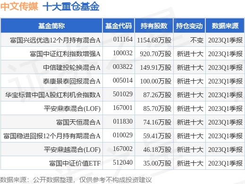Click holdings value 100.00万股
Screen dimensions: 245x184
click(x=156, y=81)
